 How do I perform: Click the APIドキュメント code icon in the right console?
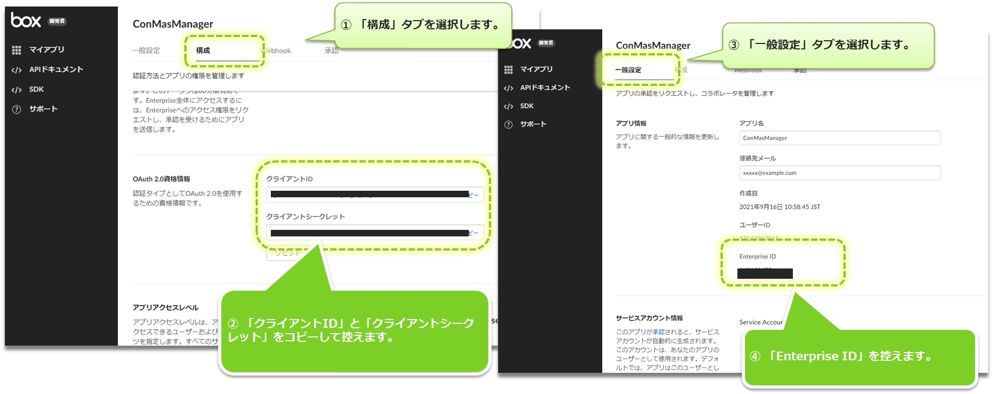tap(508, 88)
